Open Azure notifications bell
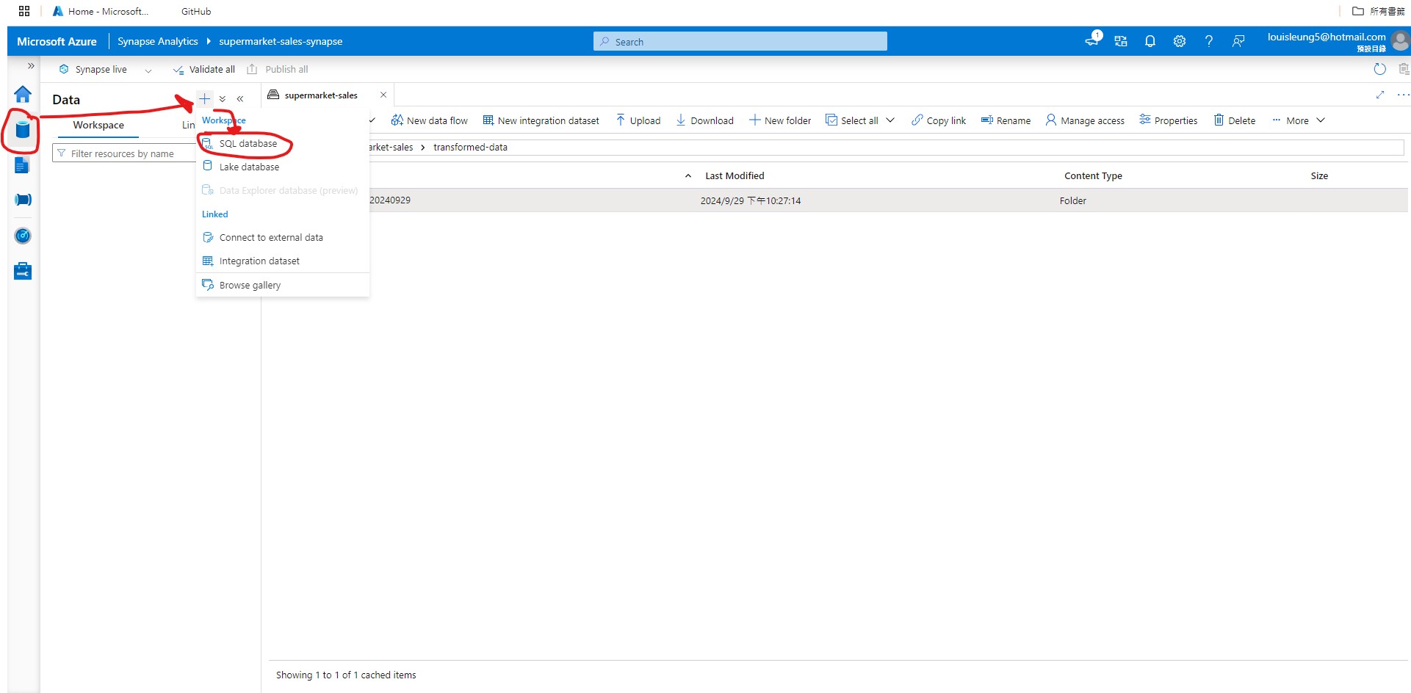Viewport: 1411px width, 693px height. 1150,41
